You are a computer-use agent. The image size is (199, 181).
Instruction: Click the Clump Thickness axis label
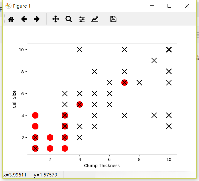(102, 166)
